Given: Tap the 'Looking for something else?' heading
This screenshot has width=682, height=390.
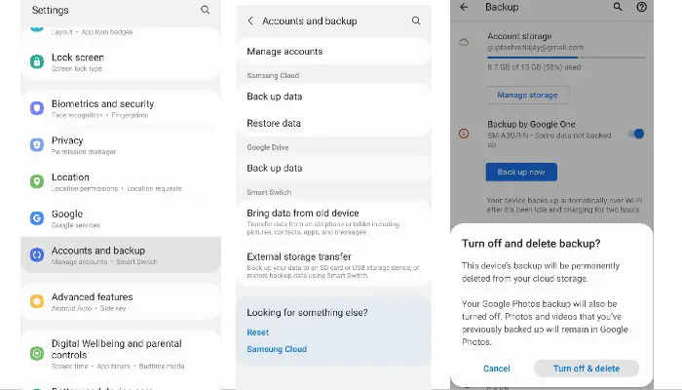Looking at the screenshot, I should click(307, 313).
